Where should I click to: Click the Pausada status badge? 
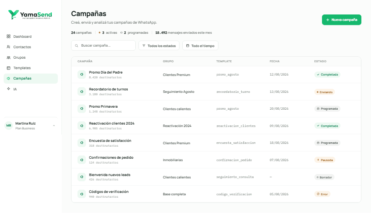click(324, 160)
